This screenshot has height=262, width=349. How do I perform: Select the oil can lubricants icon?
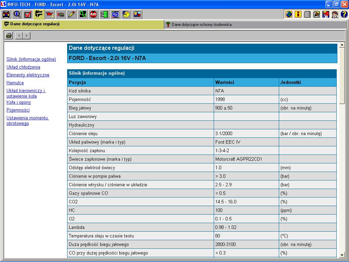coord(50,14)
